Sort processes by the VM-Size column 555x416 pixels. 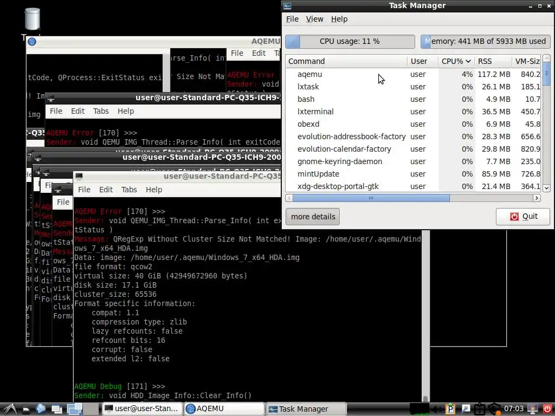526,61
